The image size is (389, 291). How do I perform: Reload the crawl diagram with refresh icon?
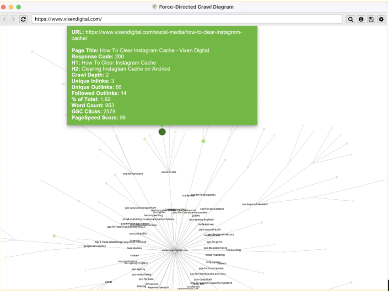pos(23,19)
